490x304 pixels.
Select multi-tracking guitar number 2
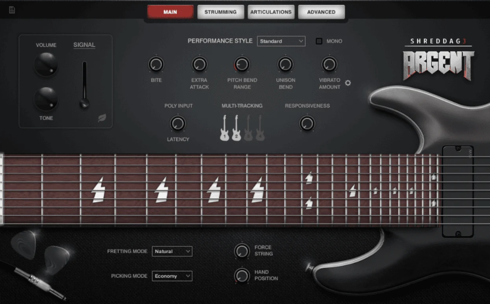pos(236,128)
